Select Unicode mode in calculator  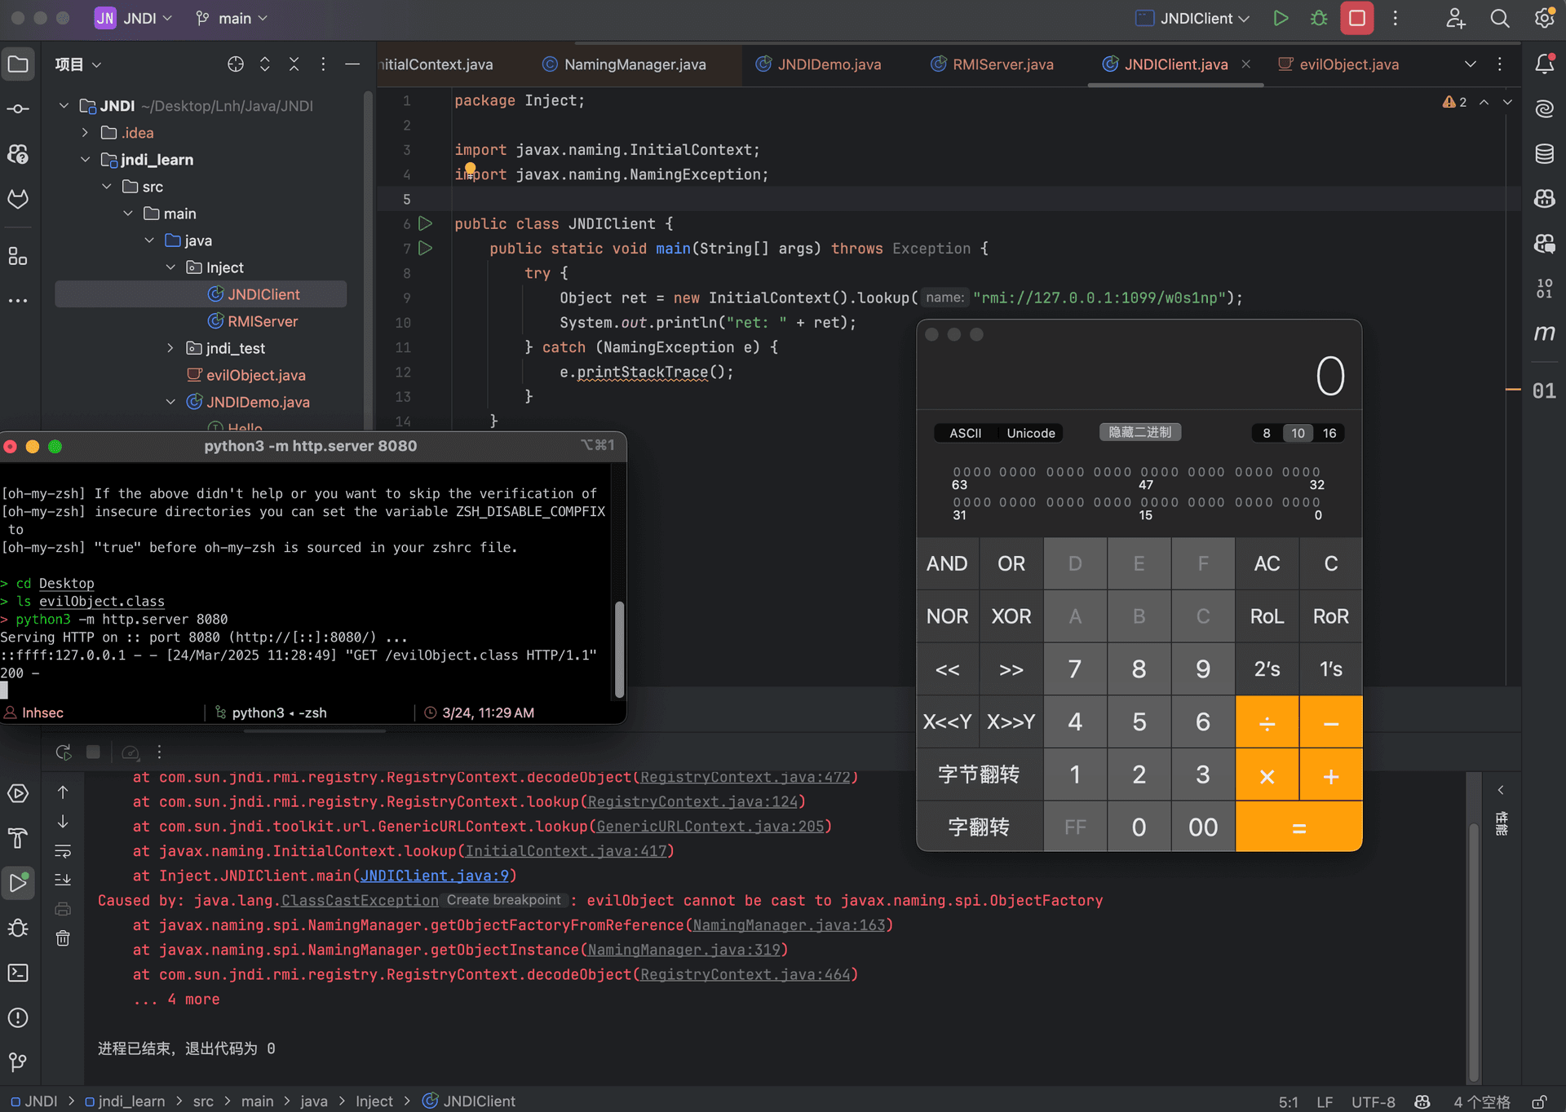(1031, 433)
